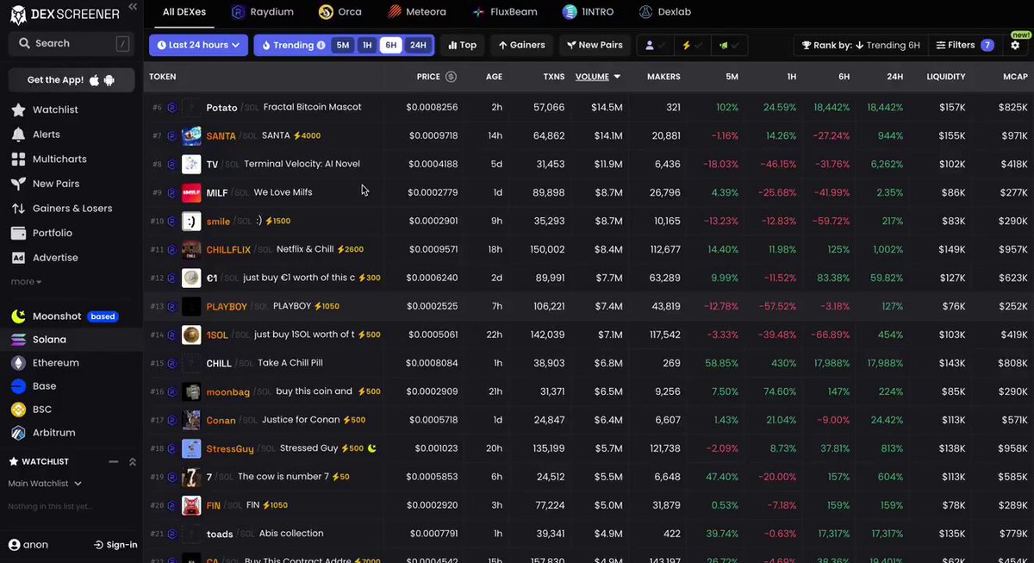The width and height of the screenshot is (1034, 563).
Task: Click the smile token logo
Action: click(191, 221)
